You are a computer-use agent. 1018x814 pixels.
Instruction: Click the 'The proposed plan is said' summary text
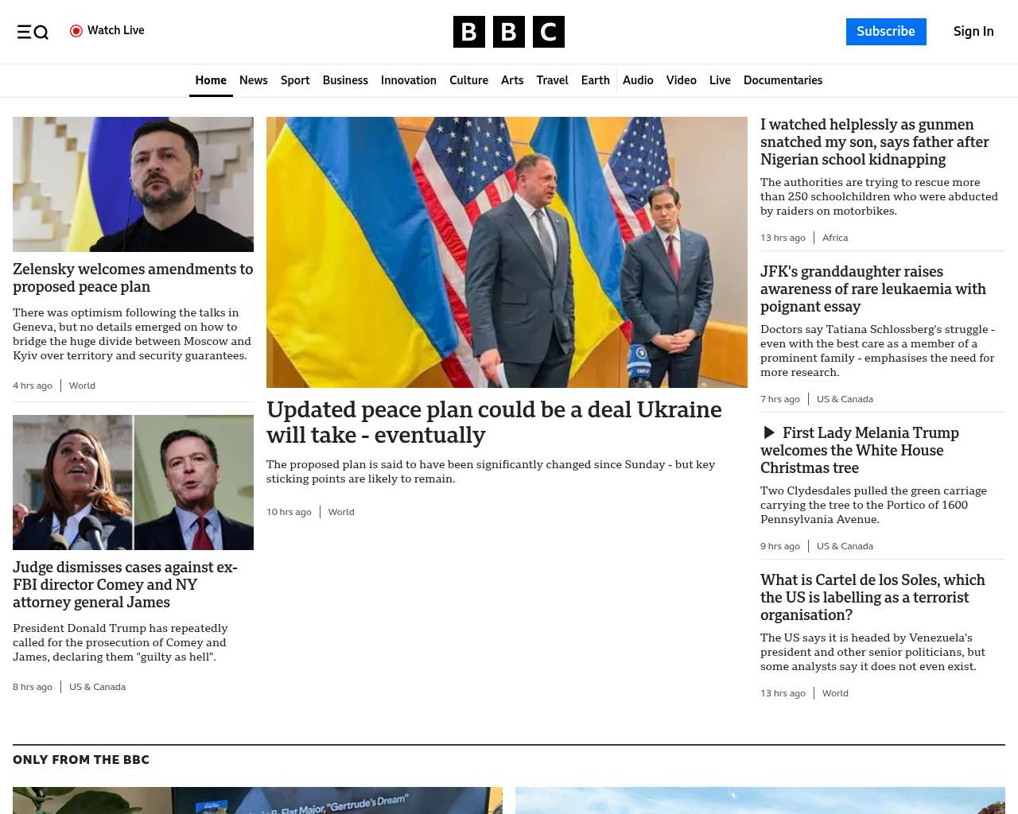point(491,471)
